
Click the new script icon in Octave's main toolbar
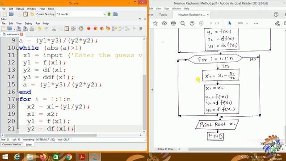[5, 14]
